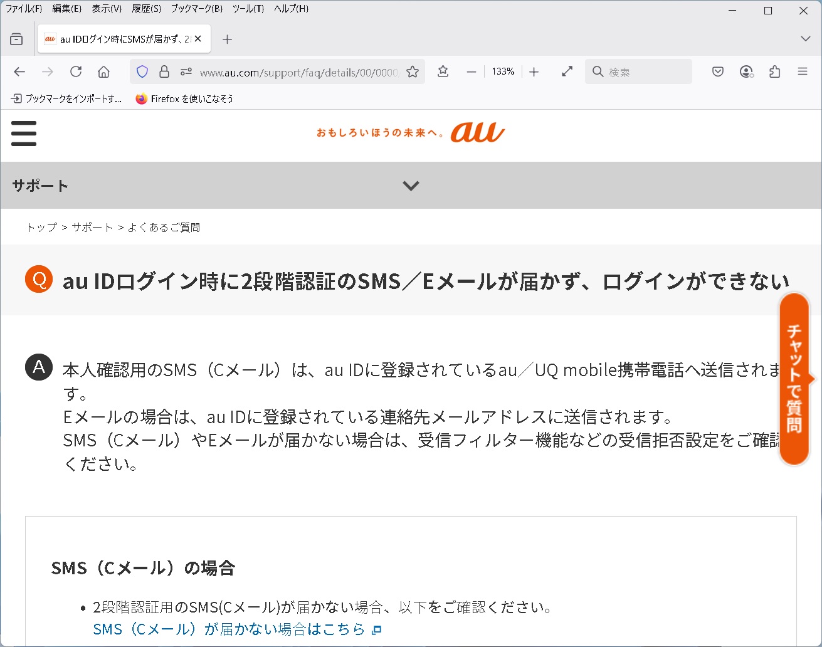Toggle full screen arrows icon
Viewport: 822px width, 647px height.
(x=567, y=71)
